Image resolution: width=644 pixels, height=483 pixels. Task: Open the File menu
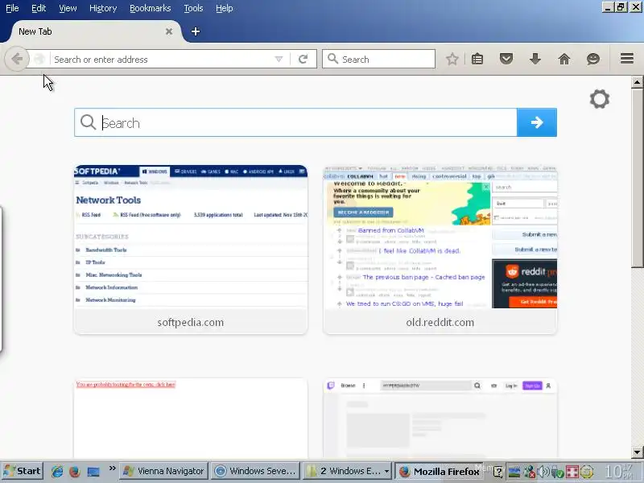coord(12,8)
